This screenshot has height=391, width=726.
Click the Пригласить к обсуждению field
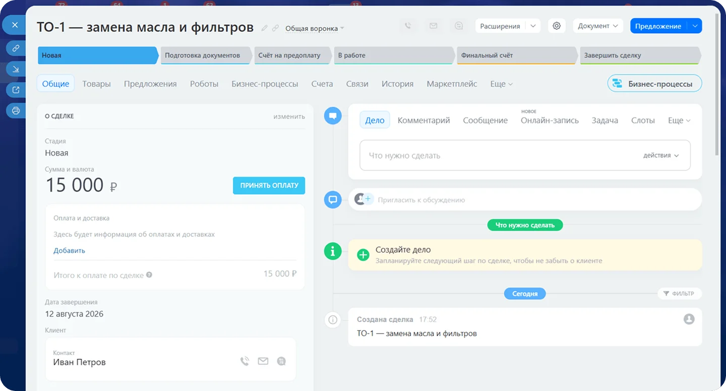pos(525,200)
